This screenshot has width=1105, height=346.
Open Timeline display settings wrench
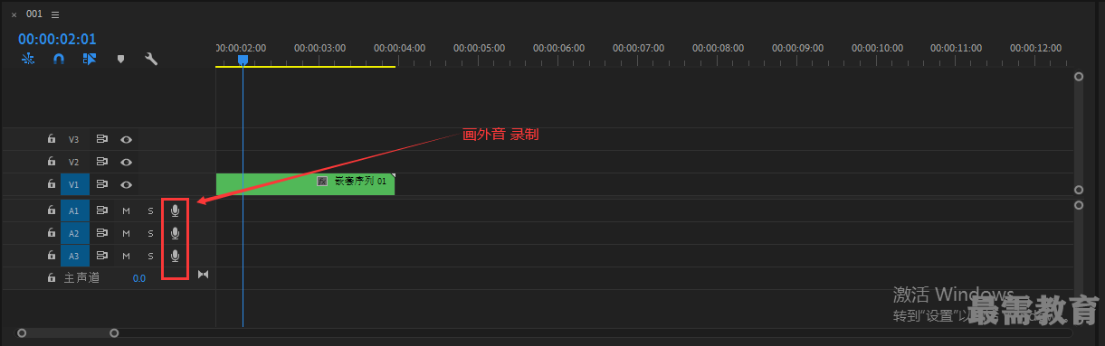(151, 59)
